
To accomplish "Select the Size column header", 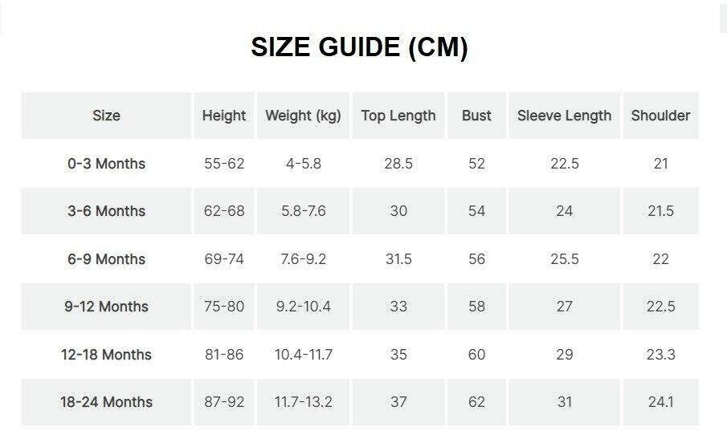I will point(106,116).
